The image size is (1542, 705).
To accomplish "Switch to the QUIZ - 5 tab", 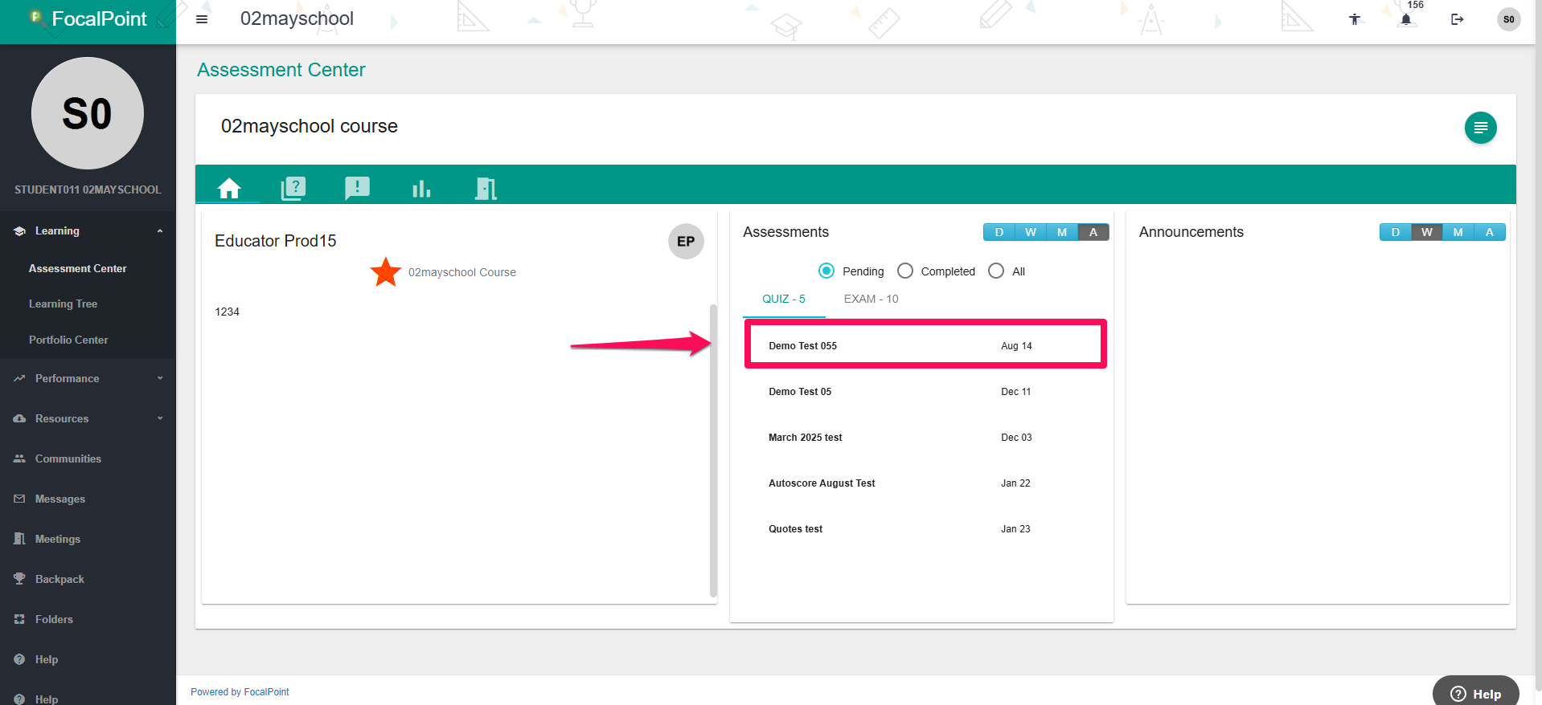I will (784, 299).
